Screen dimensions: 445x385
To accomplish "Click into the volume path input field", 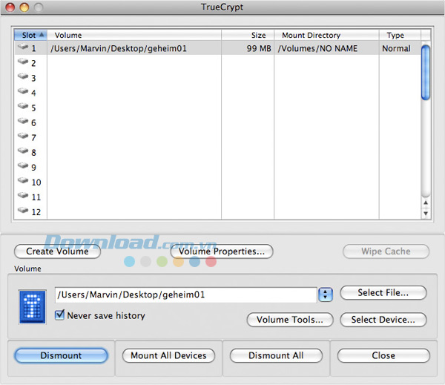I will (x=186, y=294).
